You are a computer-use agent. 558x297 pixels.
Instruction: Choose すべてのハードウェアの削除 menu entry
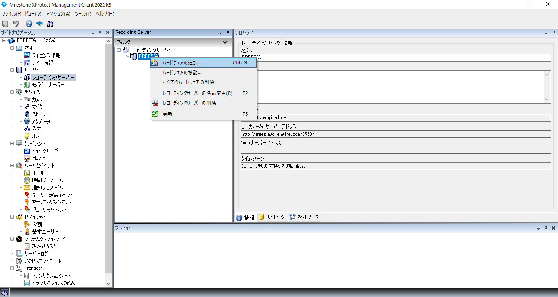point(203,82)
